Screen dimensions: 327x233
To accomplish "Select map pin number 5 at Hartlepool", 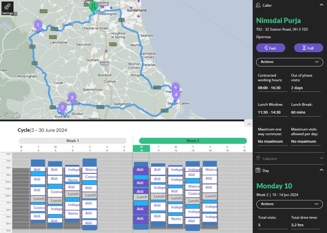I will coord(175,87).
